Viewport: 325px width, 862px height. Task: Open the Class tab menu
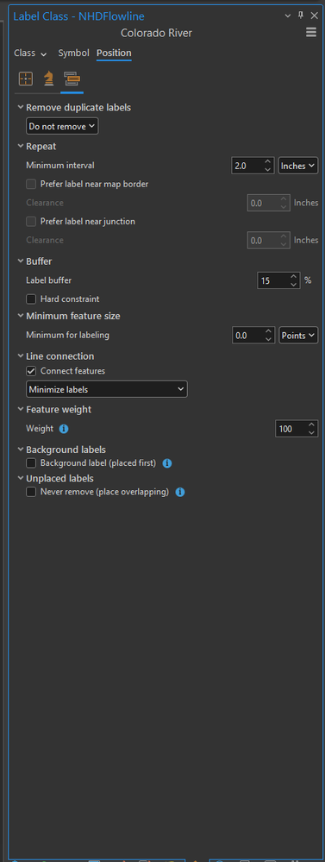(30, 53)
